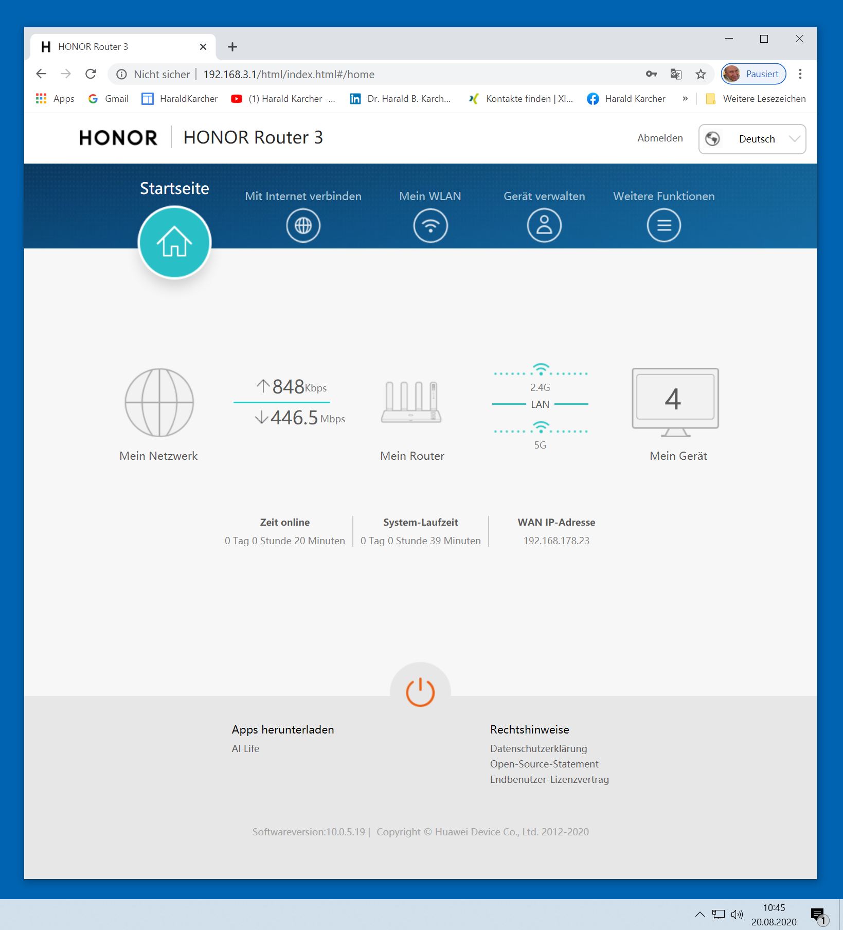
Task: Open the LinkedIn Dr. Harald B. Karch bookmark
Action: click(x=400, y=99)
